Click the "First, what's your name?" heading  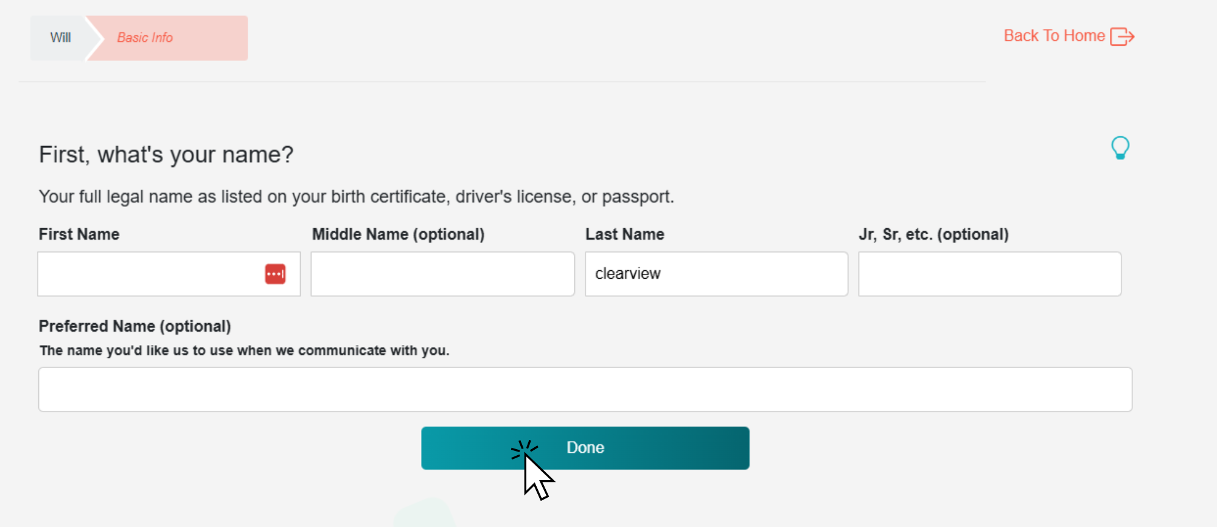coord(166,155)
